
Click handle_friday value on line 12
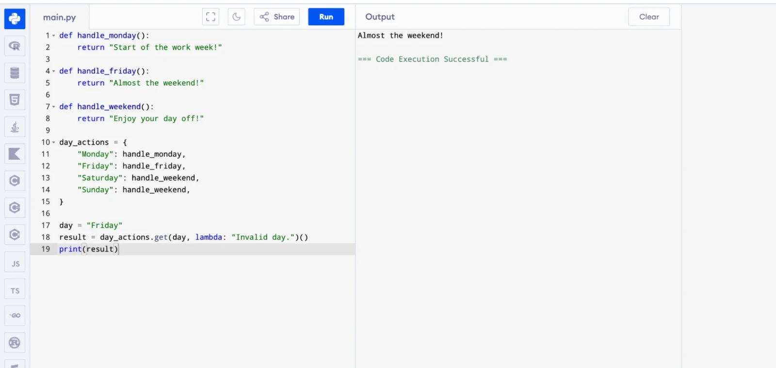click(152, 166)
